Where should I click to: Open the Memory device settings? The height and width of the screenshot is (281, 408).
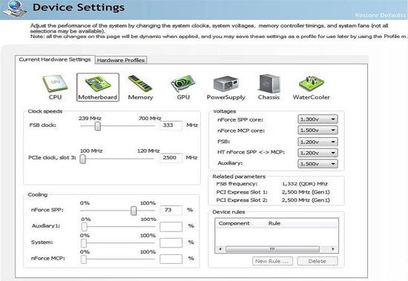tap(140, 87)
